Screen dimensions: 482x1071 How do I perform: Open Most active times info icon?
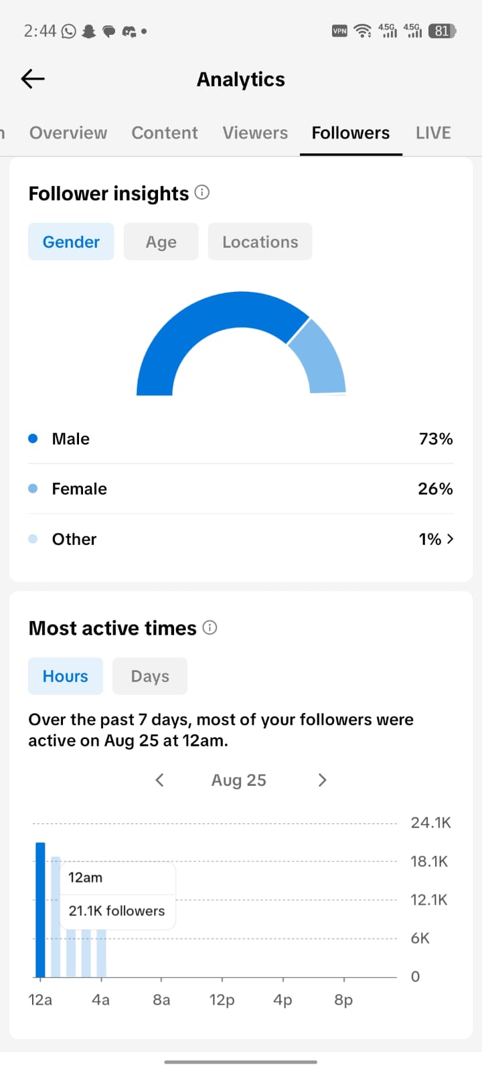click(x=210, y=628)
